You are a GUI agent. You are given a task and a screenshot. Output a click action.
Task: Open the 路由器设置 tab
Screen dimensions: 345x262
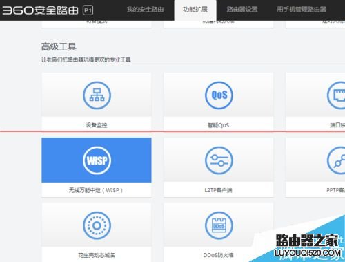click(242, 10)
